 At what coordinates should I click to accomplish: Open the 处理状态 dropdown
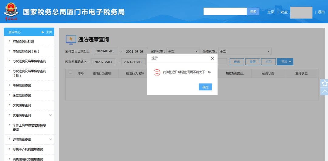click(x=245, y=51)
